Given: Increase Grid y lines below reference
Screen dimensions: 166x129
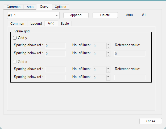Looking at the screenshot, I should coord(108,52).
